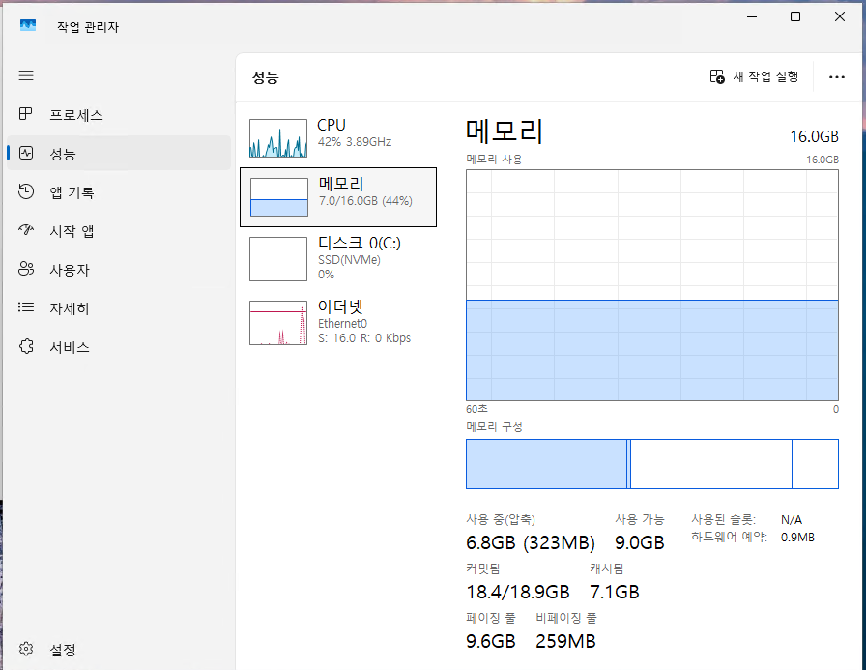Click the 메모리 사용 usage graph
Screen dimensions: 866x670
point(652,285)
